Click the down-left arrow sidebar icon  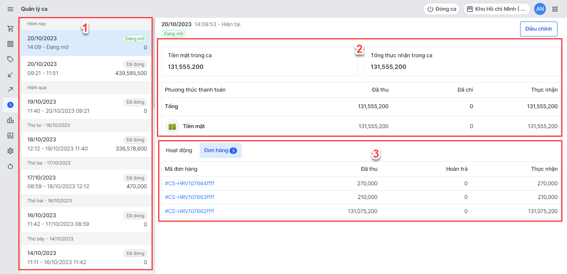[10, 75]
